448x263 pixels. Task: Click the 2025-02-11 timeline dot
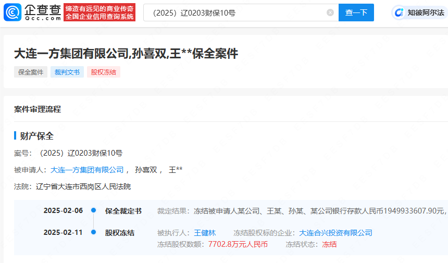pos(93,232)
